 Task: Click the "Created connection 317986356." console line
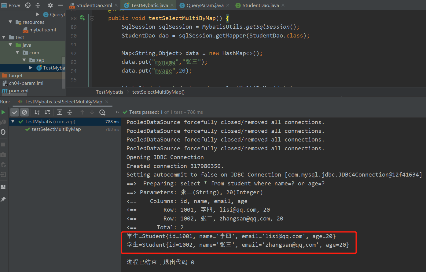pos(175,166)
